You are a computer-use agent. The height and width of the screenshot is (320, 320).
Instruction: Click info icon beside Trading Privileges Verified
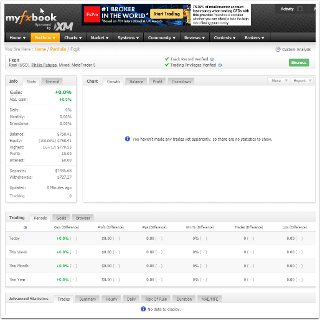(x=220, y=65)
